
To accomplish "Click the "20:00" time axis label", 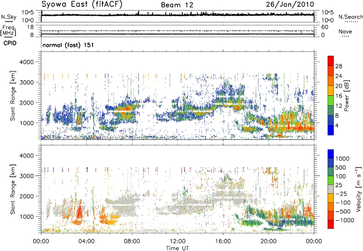I will tap(268, 241).
